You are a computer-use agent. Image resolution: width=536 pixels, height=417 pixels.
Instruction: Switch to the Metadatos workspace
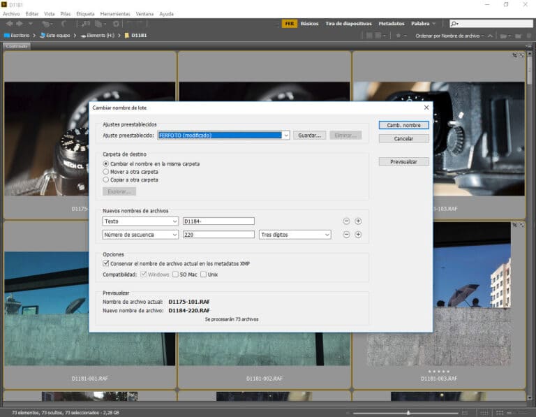(392, 24)
